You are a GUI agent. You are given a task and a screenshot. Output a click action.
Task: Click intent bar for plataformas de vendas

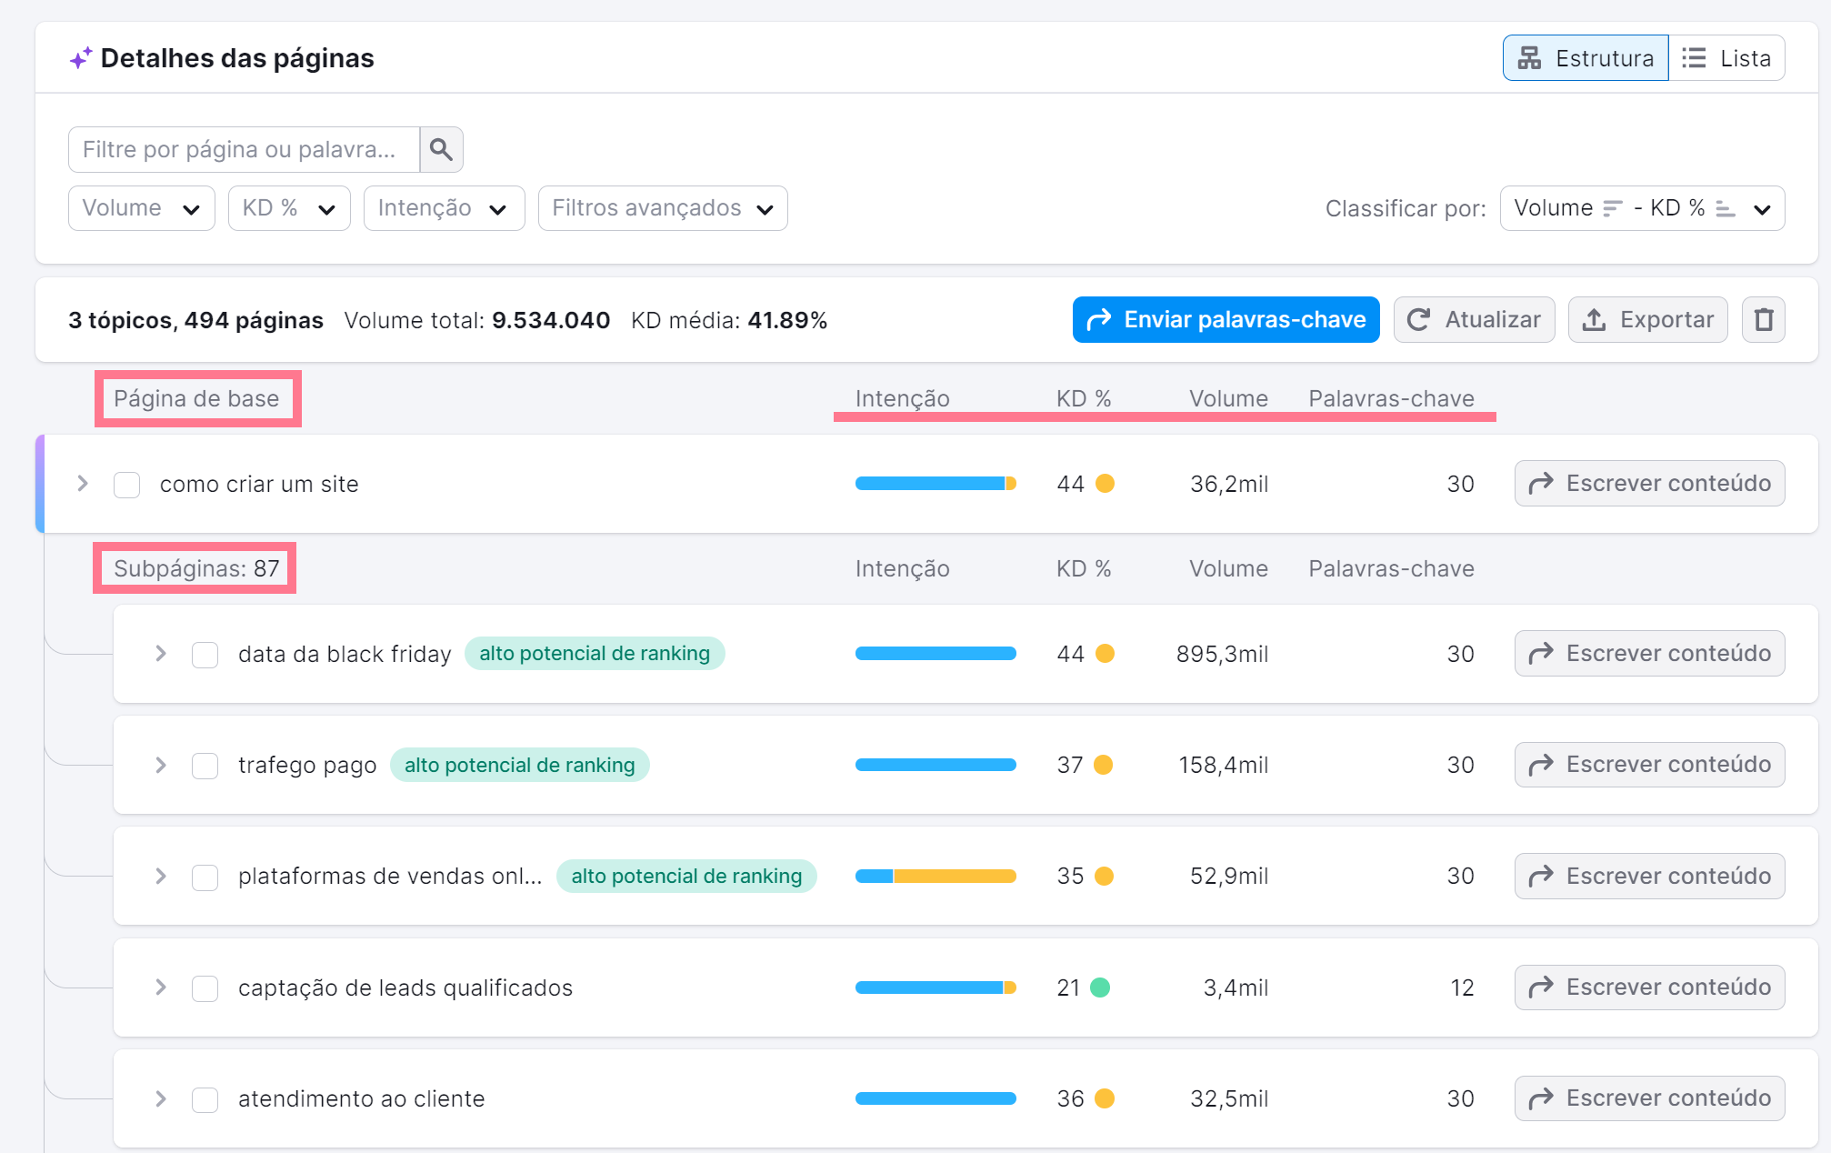tap(936, 876)
